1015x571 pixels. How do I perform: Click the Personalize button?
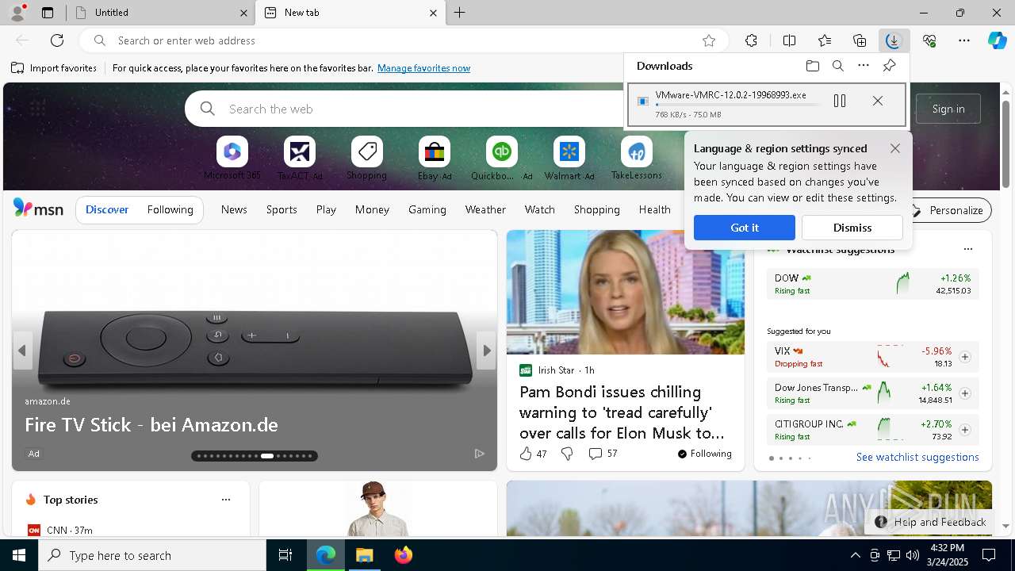[948, 210]
